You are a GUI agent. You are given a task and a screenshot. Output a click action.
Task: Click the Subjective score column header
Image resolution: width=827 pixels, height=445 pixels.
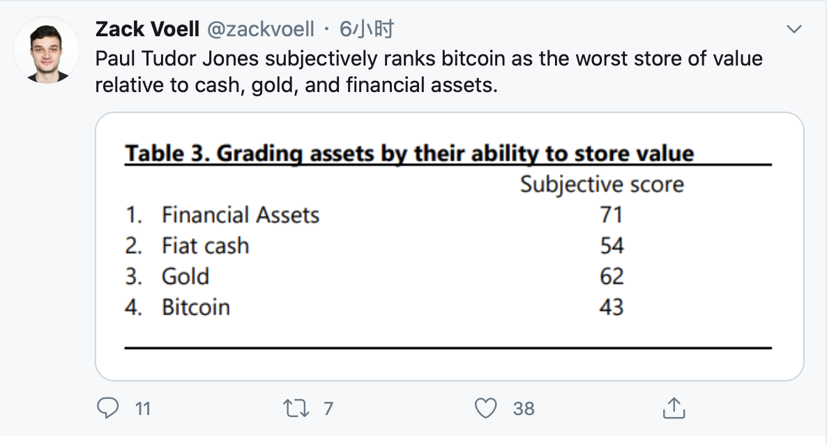pyautogui.click(x=602, y=185)
